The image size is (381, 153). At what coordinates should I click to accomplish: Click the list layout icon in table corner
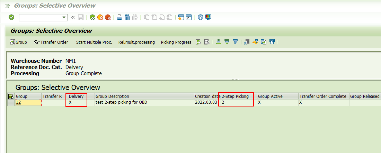pyautogui.click(x=11, y=96)
